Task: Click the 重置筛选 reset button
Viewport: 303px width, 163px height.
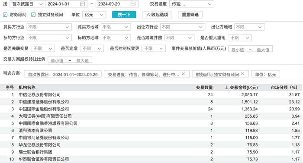Action: pyautogui.click(x=190, y=15)
